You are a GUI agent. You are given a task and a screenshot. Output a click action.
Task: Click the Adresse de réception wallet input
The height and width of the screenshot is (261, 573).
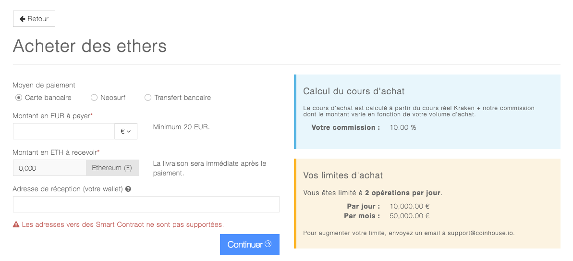[x=146, y=204]
